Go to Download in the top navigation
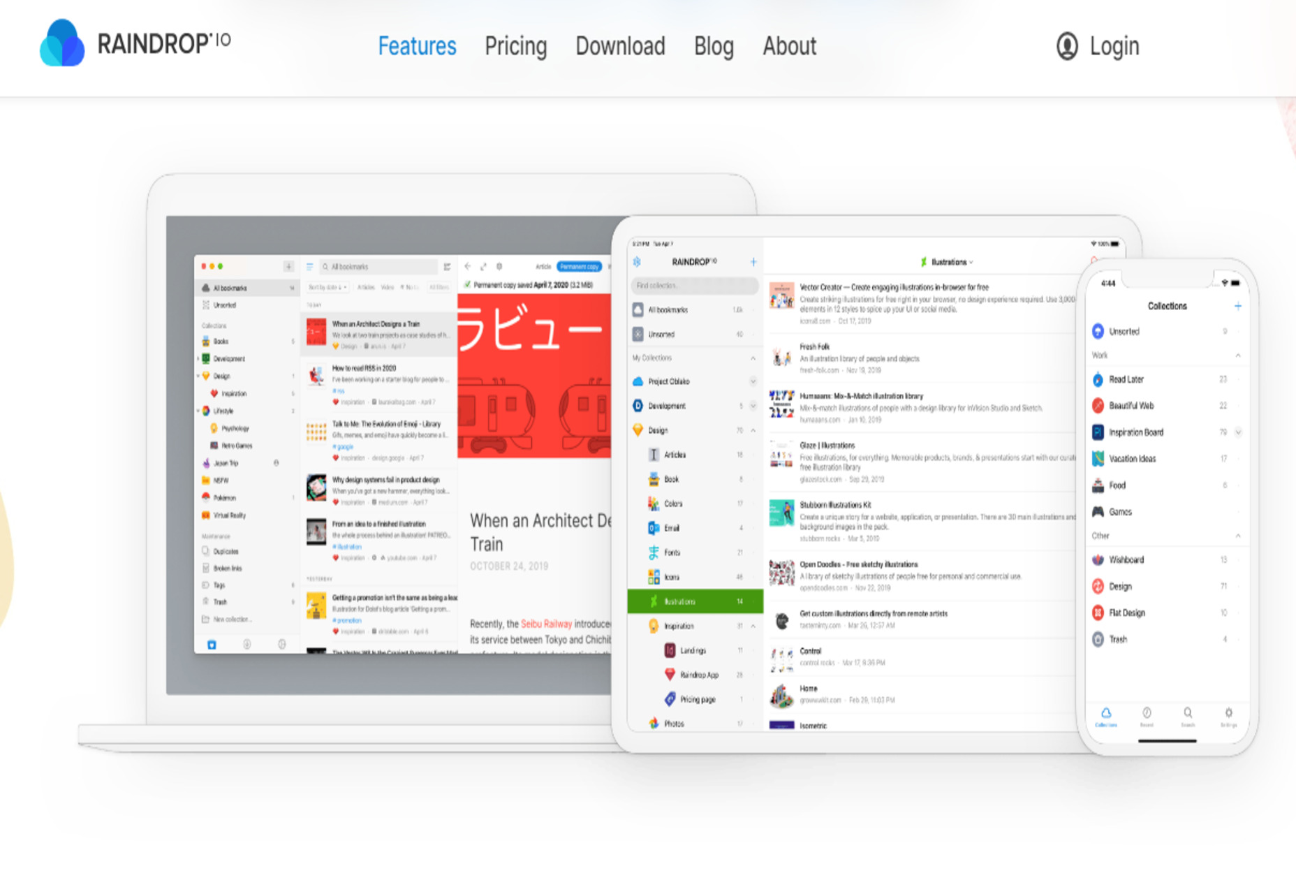Image resolution: width=1296 pixels, height=894 pixels. (x=620, y=47)
